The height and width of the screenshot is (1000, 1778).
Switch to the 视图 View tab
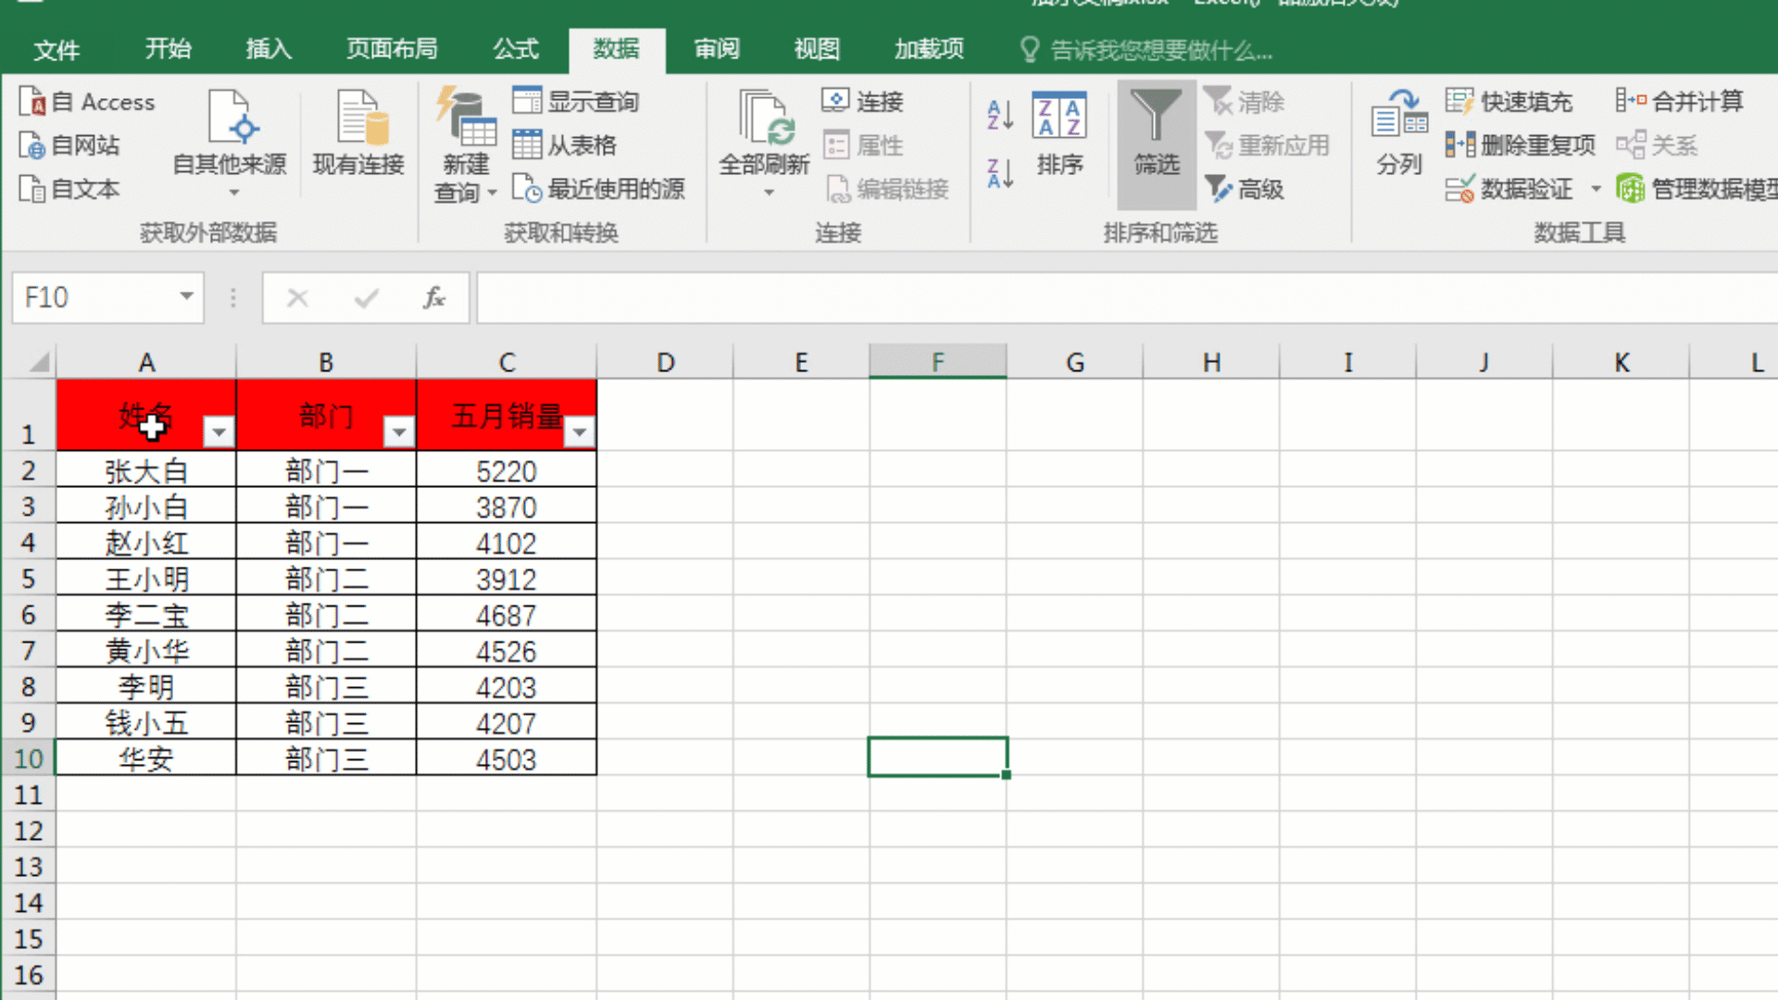point(817,49)
